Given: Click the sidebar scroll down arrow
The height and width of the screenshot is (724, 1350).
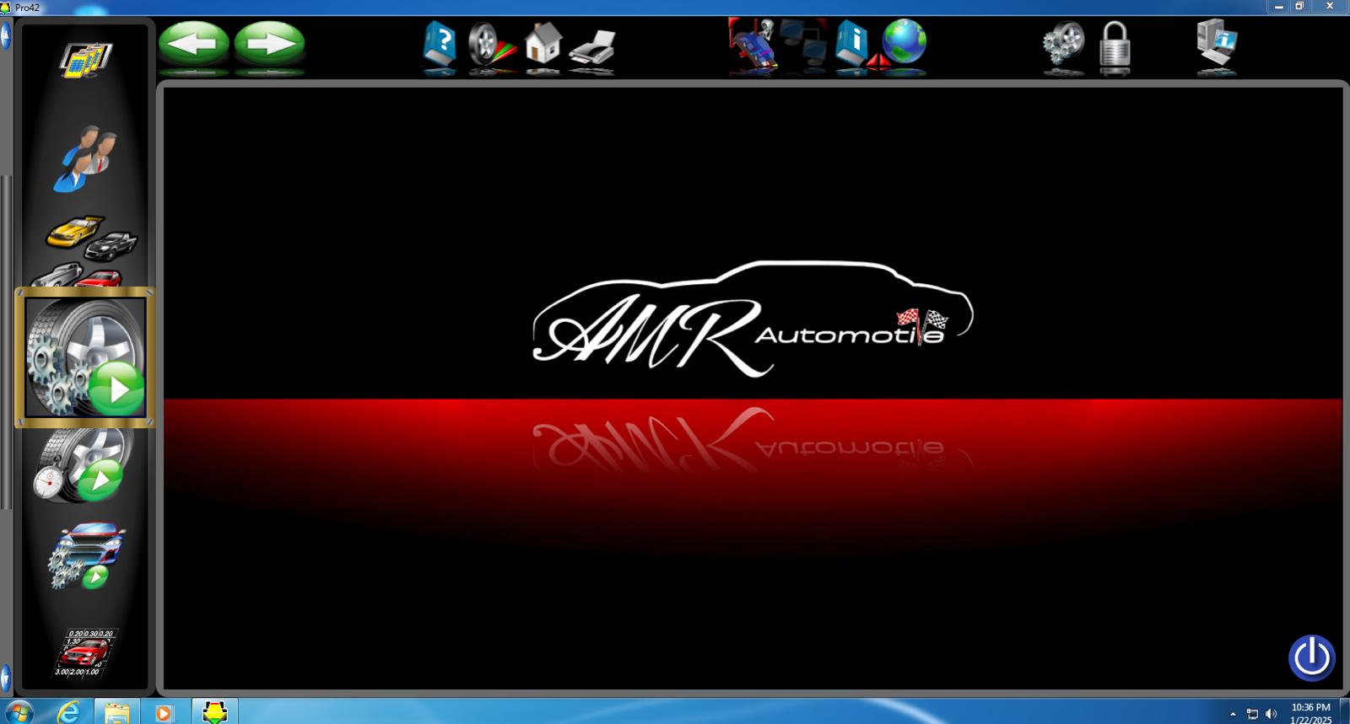Looking at the screenshot, I should pos(6,678).
